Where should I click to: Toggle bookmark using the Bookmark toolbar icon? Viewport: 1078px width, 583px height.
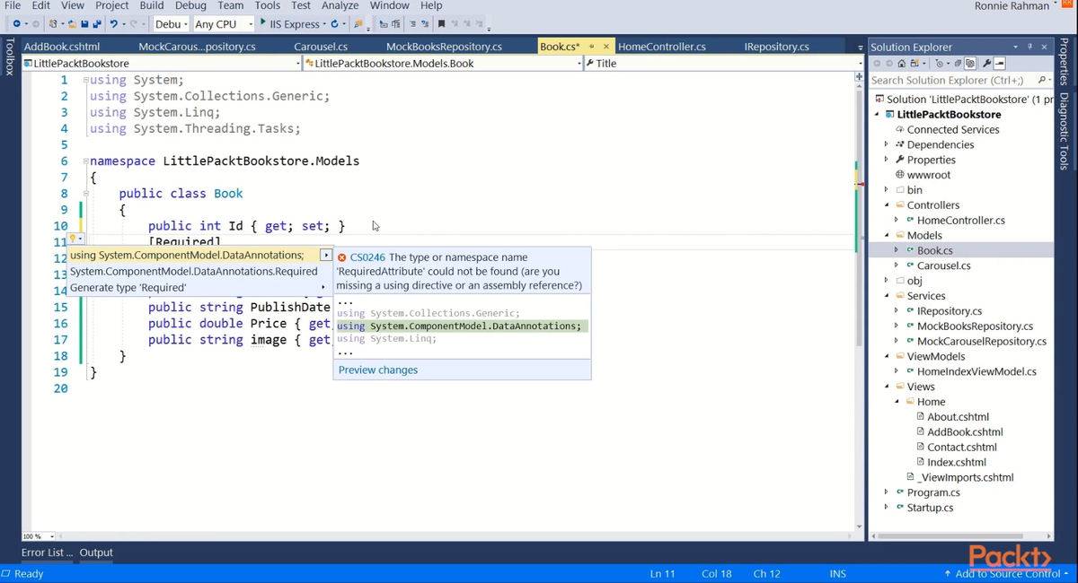coord(441,24)
